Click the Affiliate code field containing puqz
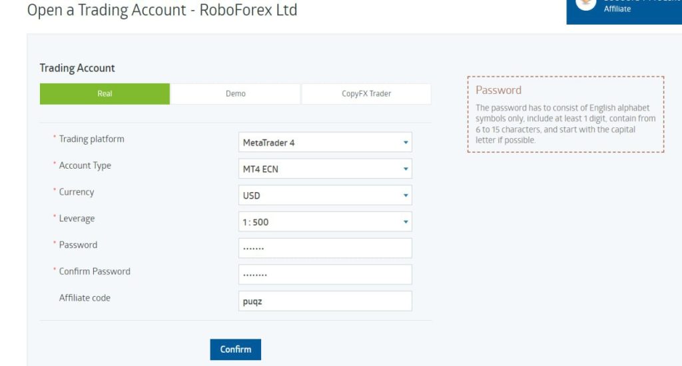The height and width of the screenshot is (366, 682). 325,301
